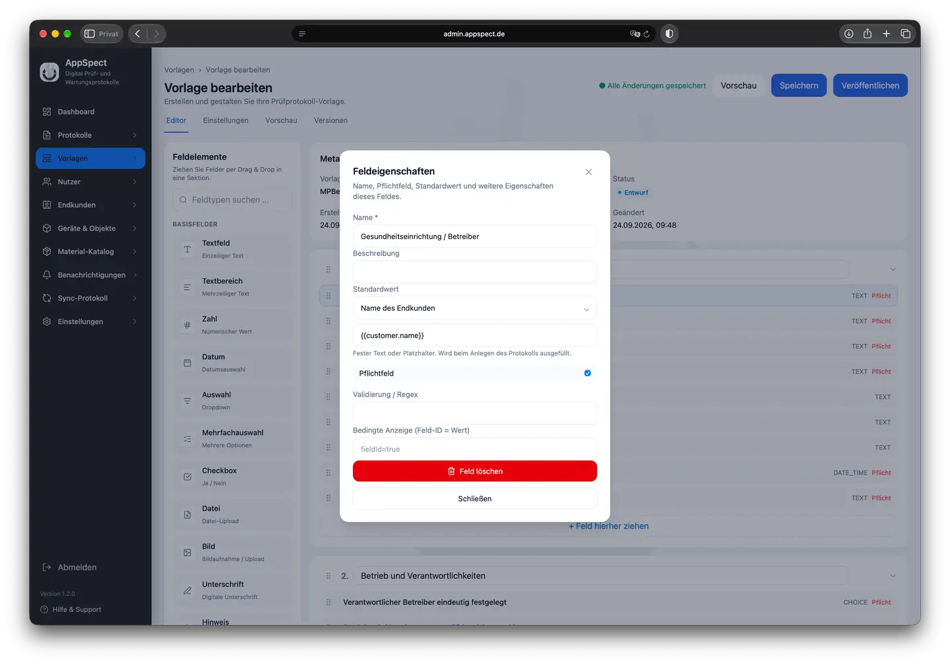Click the Name input field
950x664 pixels.
[x=475, y=236]
